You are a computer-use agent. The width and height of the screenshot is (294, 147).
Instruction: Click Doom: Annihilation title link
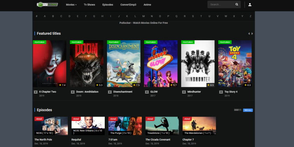tap(87, 92)
